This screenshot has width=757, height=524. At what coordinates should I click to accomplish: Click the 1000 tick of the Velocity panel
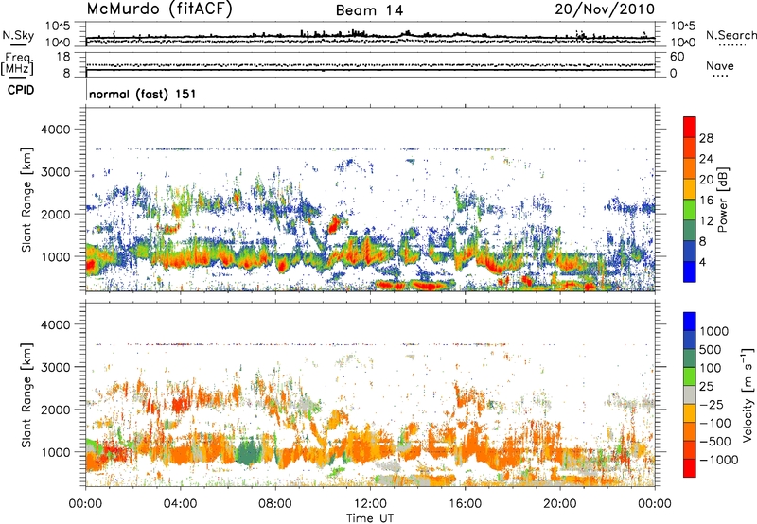click(55, 452)
